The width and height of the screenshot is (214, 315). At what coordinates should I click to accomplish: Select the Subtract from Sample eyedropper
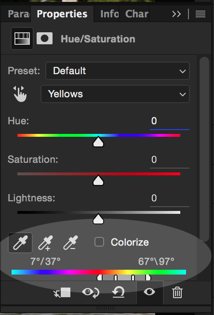pos(70,243)
